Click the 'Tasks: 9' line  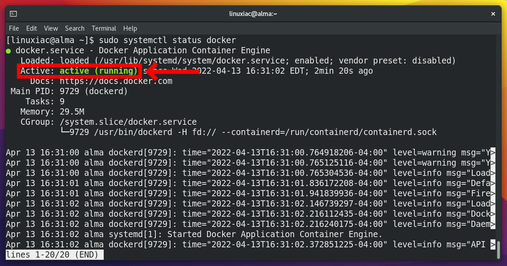(45, 102)
